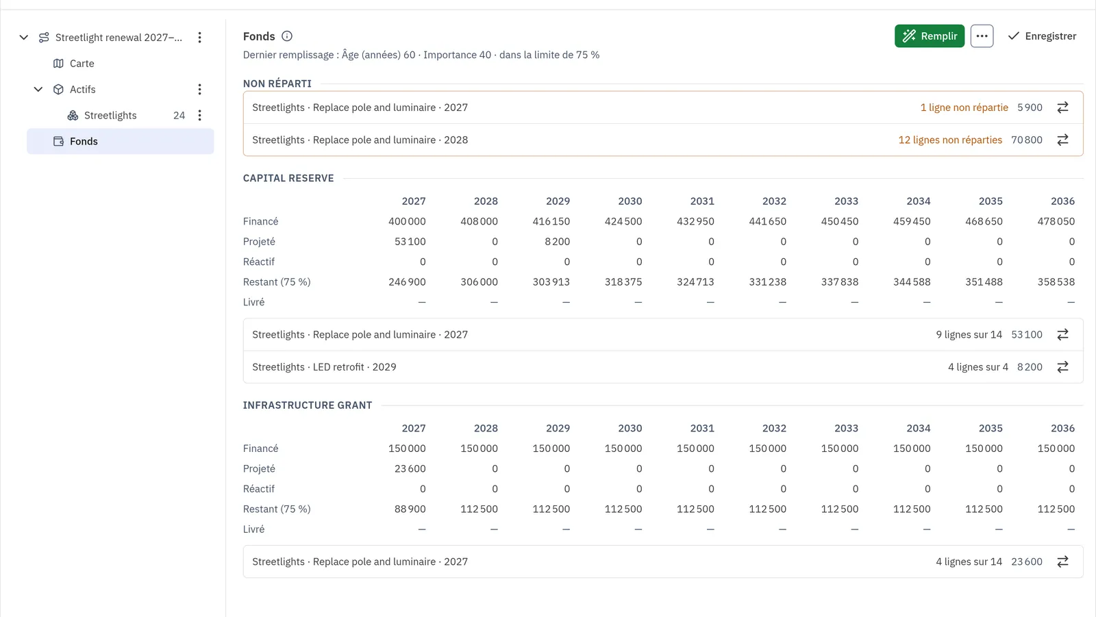Click '9 lignes sur 14' text
The image size is (1096, 617).
click(x=969, y=335)
